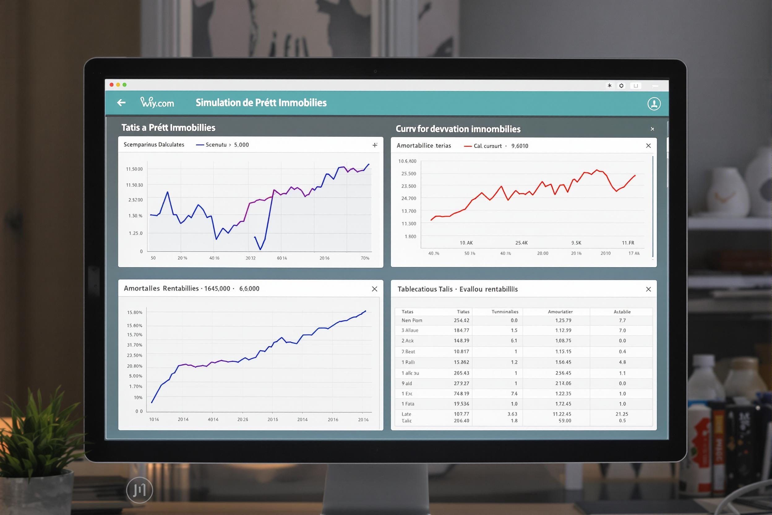Open the user profile icon
772x515 pixels.
tap(654, 104)
